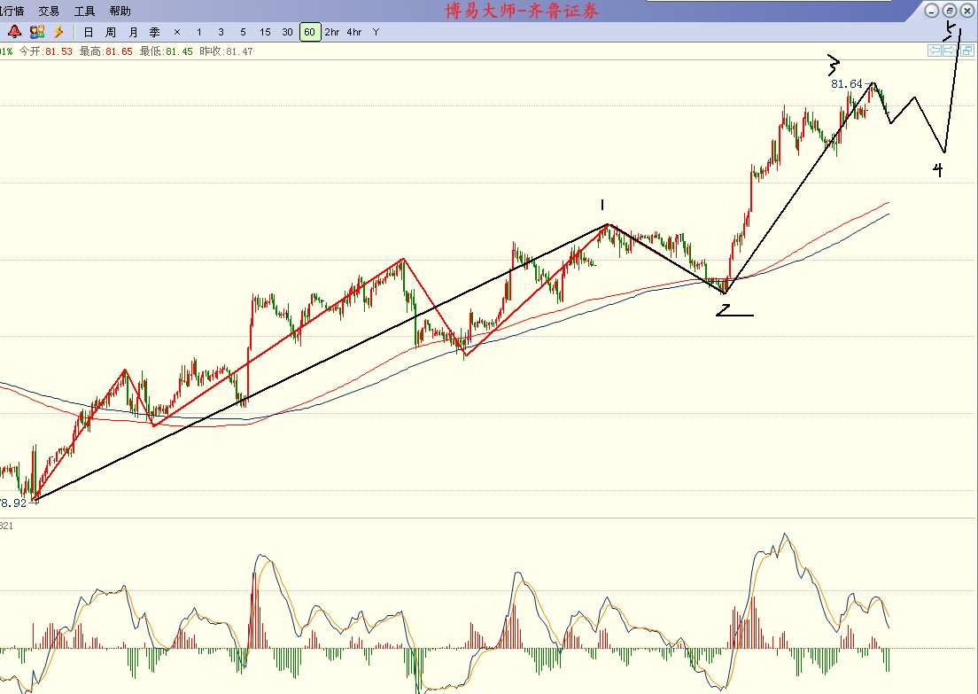Viewport: 978px width, 694px height.
Task: Click the Y period toolbar button
Action: pyautogui.click(x=376, y=32)
